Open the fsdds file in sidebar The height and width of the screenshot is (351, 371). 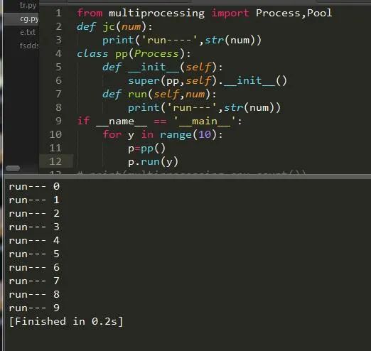click(29, 45)
